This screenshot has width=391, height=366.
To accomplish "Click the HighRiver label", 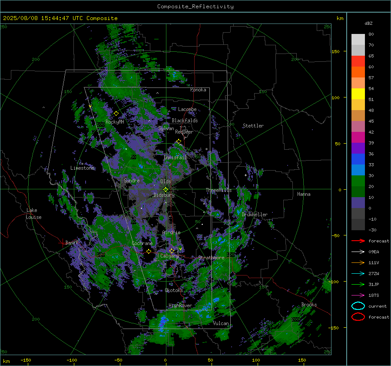I will tap(180, 306).
